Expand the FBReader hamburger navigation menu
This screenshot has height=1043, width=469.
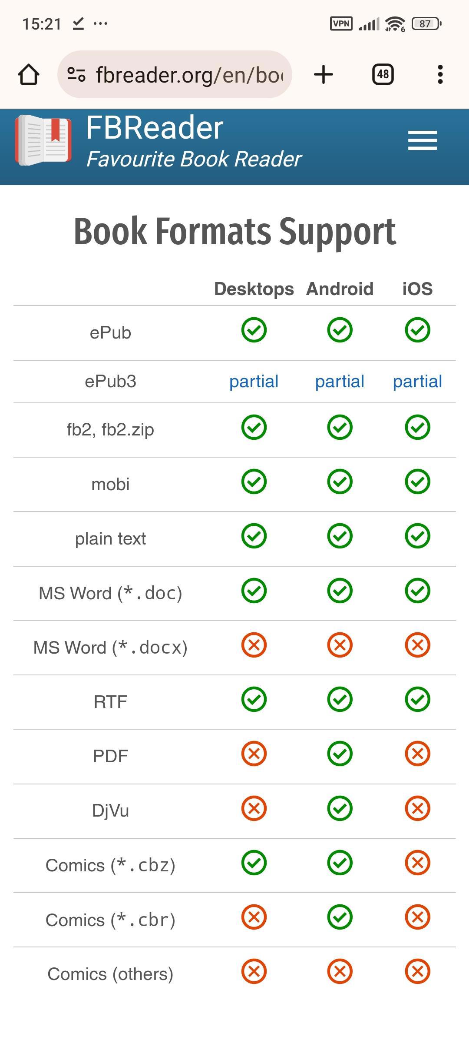click(422, 140)
